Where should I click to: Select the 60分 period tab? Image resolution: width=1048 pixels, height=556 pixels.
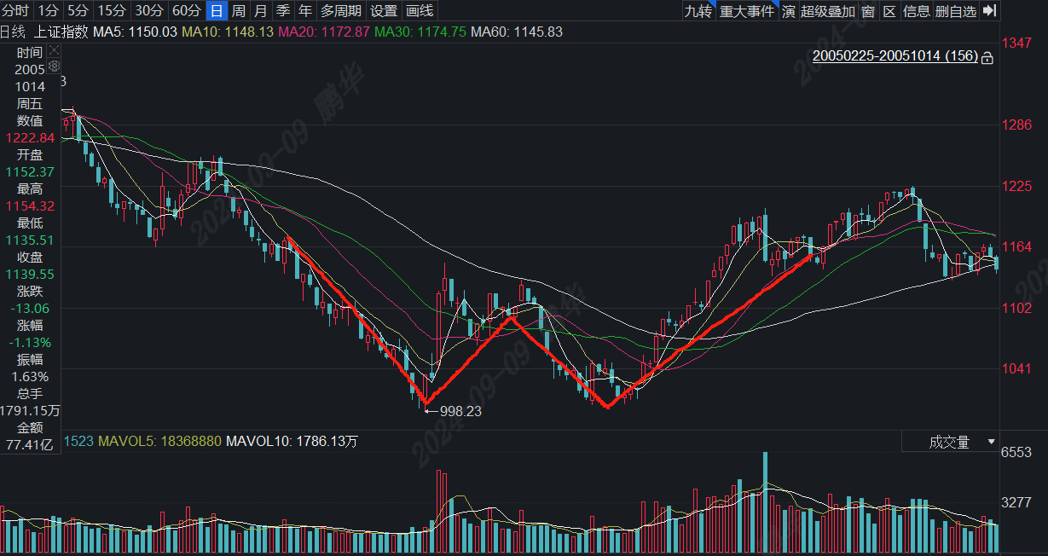pyautogui.click(x=187, y=11)
